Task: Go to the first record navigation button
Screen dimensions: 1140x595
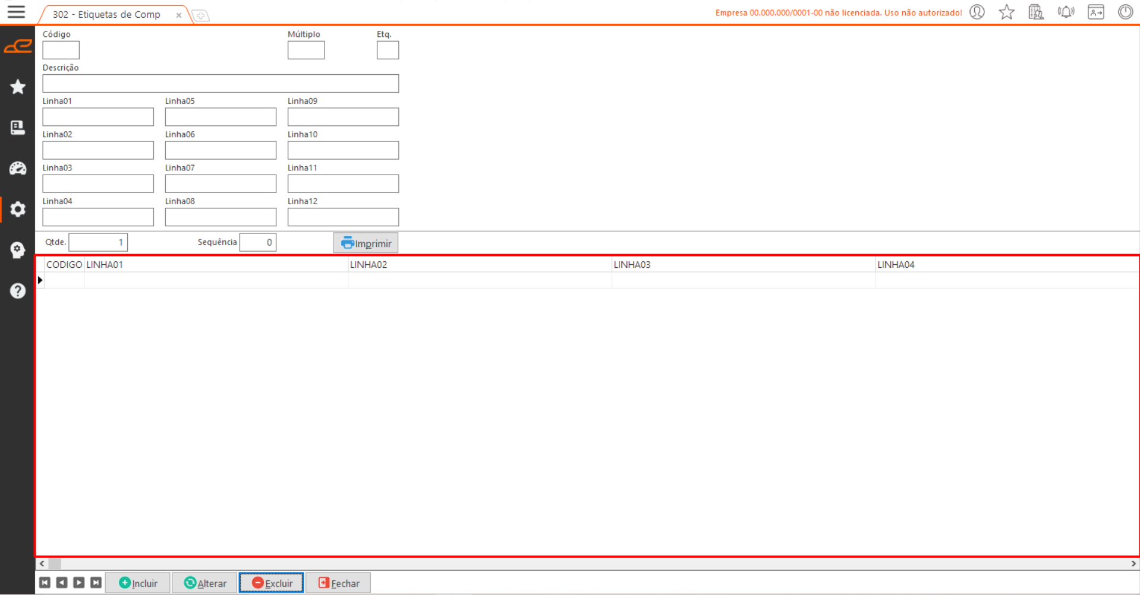Action: (45, 583)
